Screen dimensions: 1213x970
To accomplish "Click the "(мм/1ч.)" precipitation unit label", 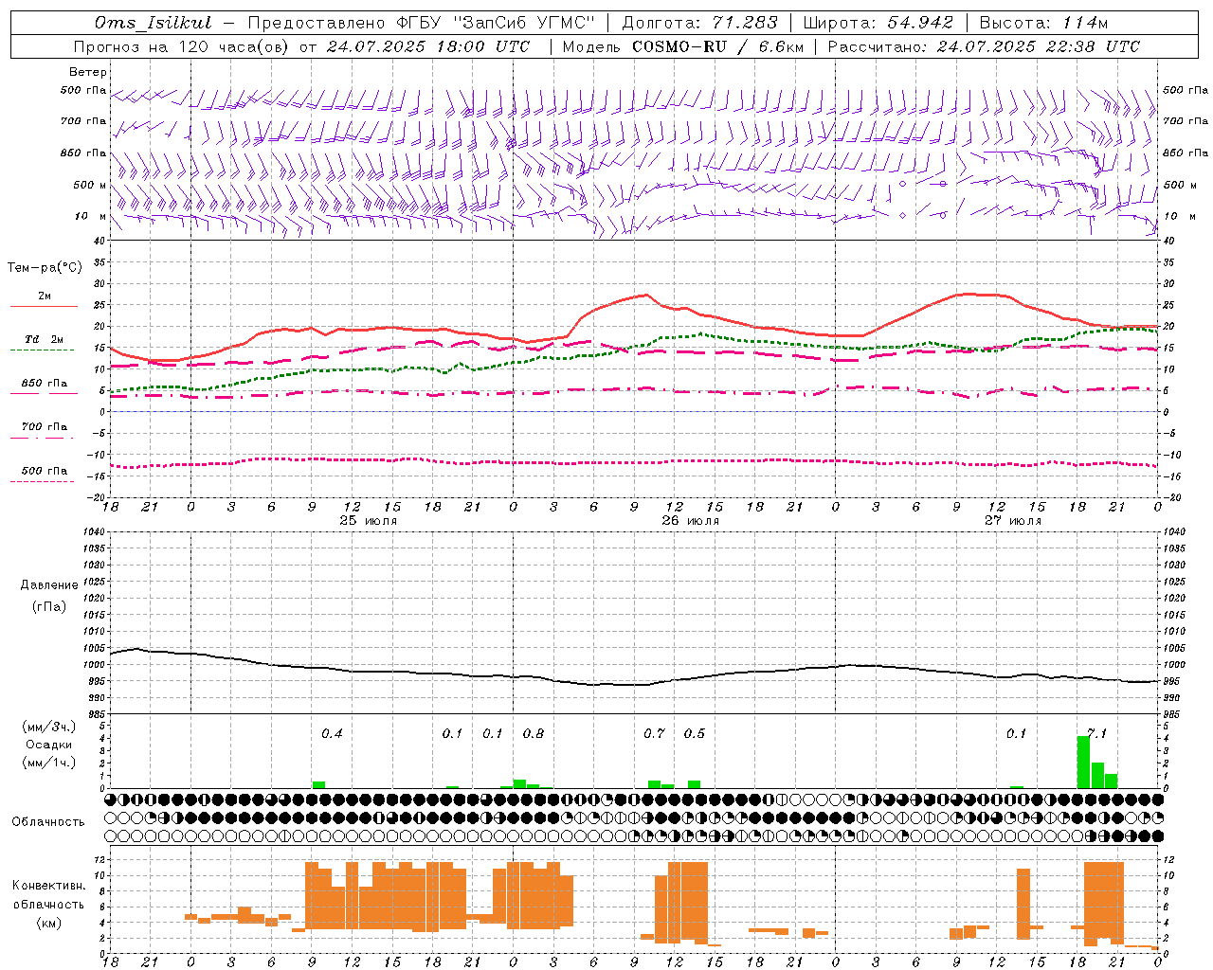I will coord(49,763).
